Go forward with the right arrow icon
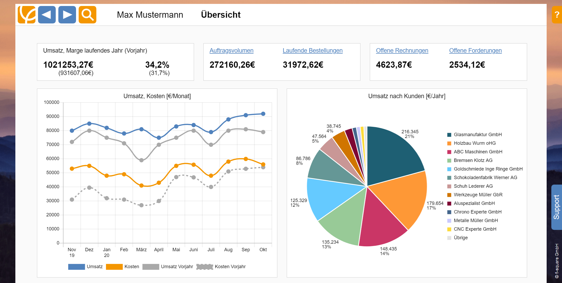Viewport: 562px width, 283px height. [x=67, y=15]
